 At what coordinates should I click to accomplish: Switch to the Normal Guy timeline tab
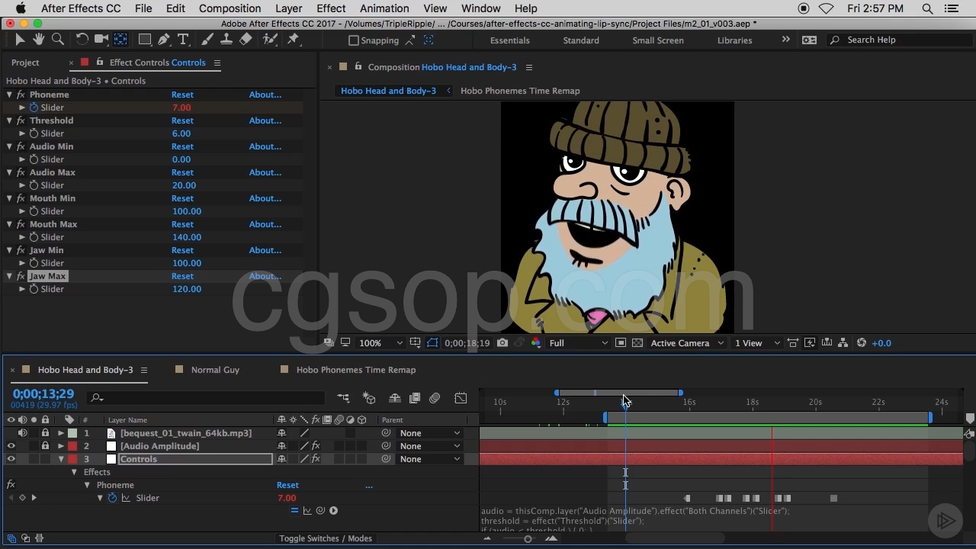tap(215, 370)
